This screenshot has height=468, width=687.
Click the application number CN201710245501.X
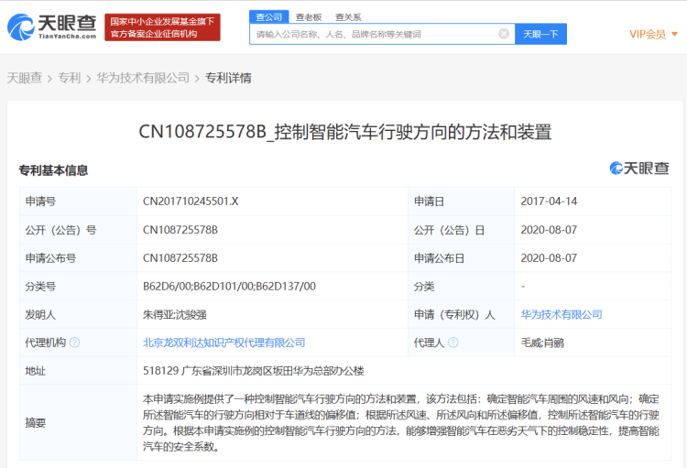191,201
